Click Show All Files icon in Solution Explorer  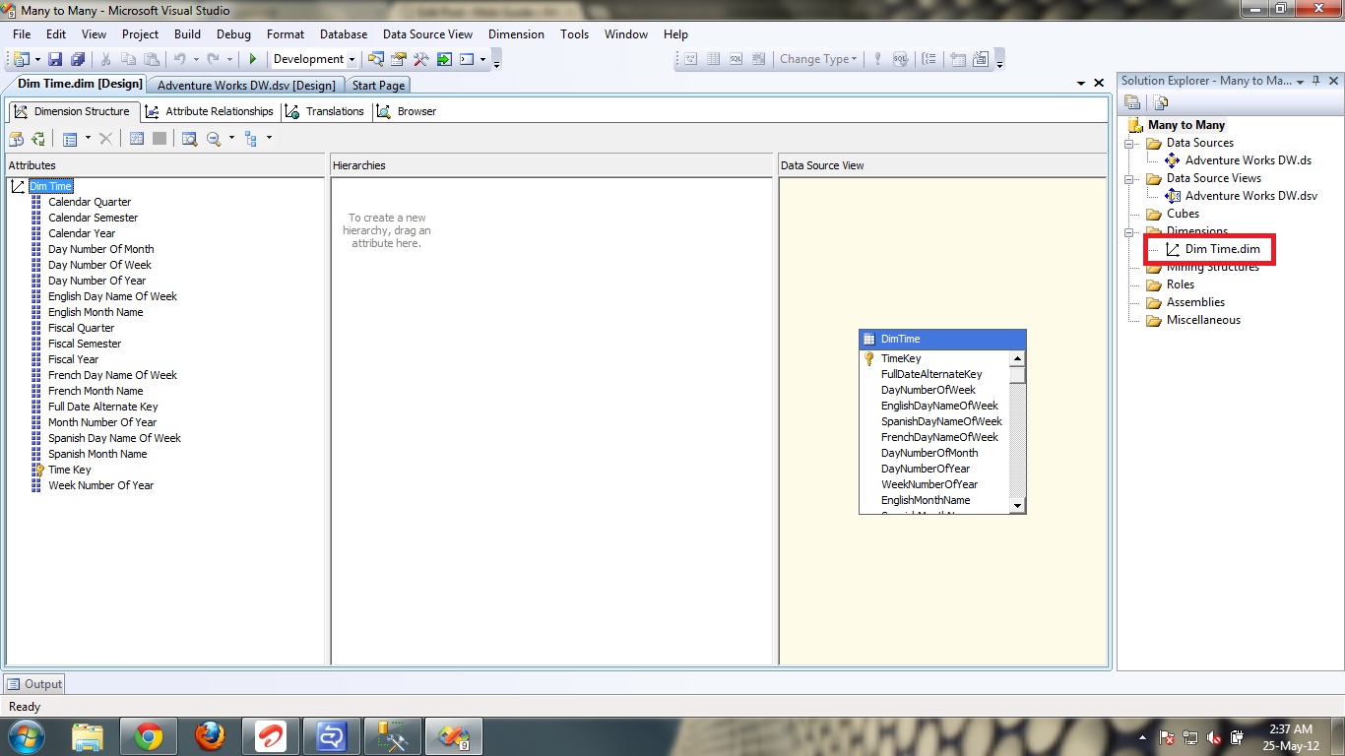tap(1161, 102)
